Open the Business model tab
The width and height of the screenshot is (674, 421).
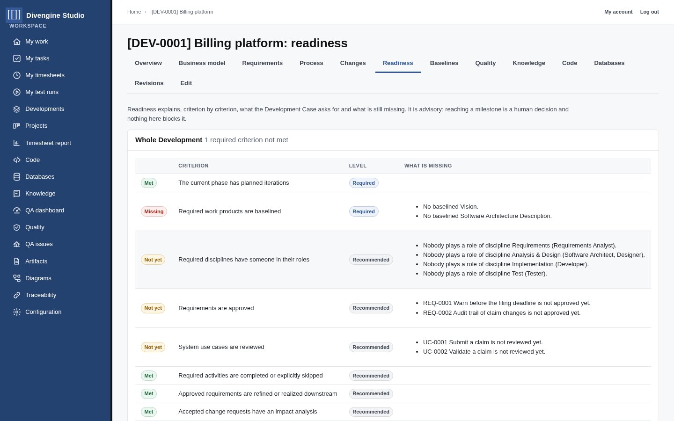202,63
